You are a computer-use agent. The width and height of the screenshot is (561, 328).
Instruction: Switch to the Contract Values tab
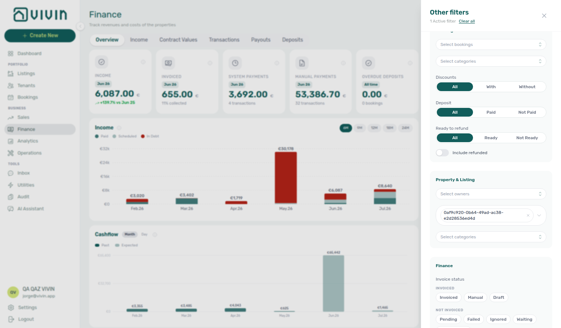(x=178, y=40)
